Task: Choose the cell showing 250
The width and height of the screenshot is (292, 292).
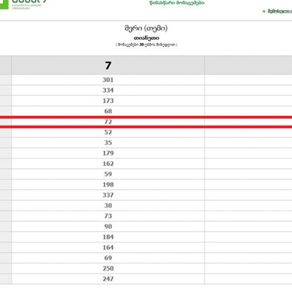Action: point(108,269)
